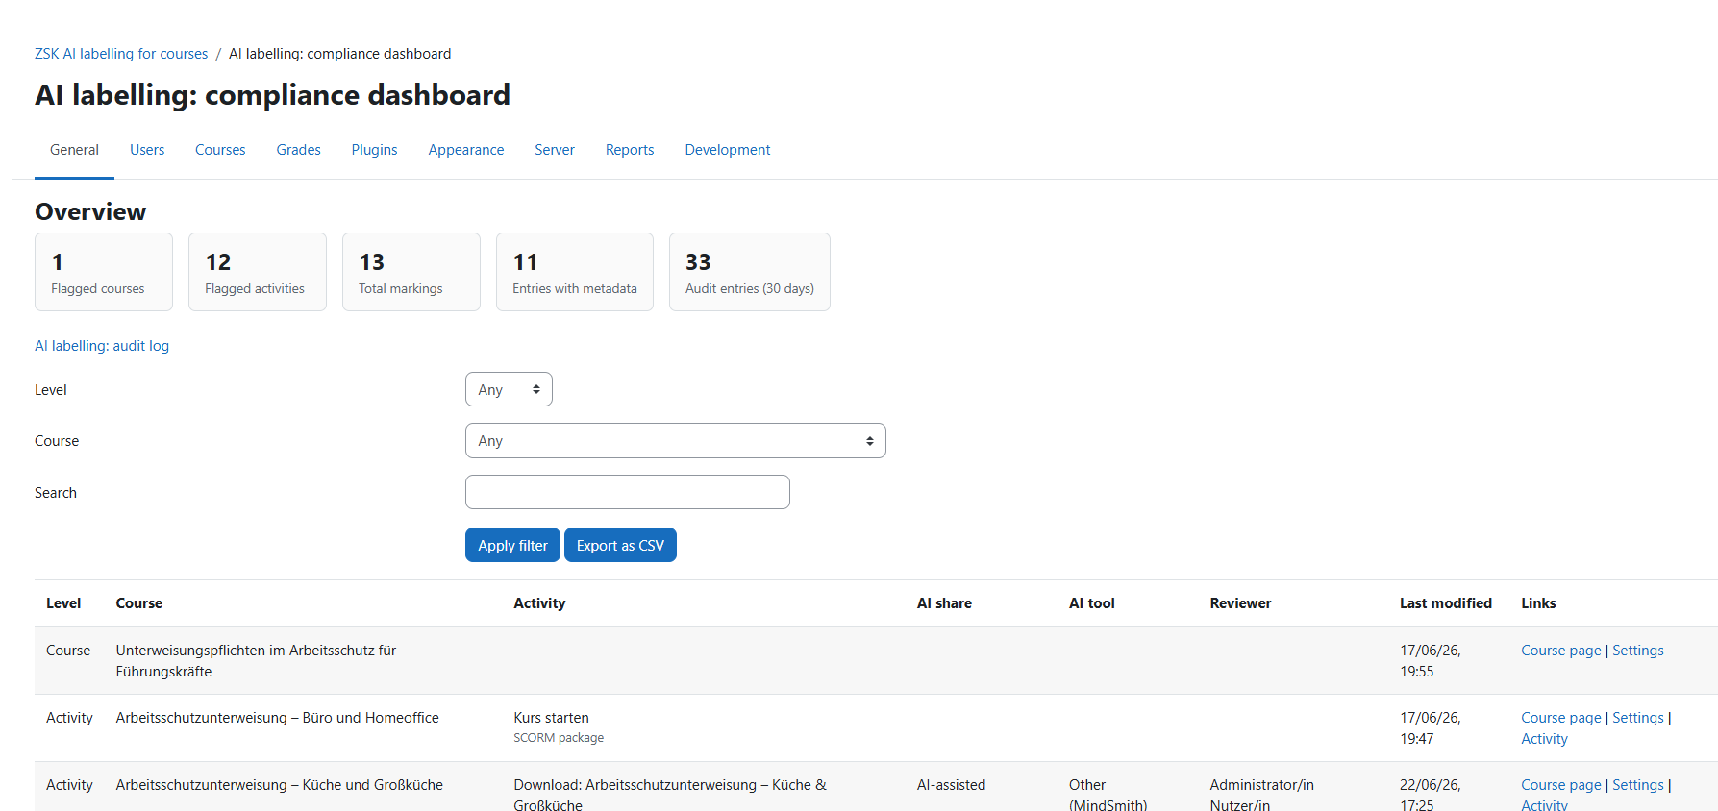
Task: Select the 17/06/26, 19:47 date cell
Action: (1431, 728)
